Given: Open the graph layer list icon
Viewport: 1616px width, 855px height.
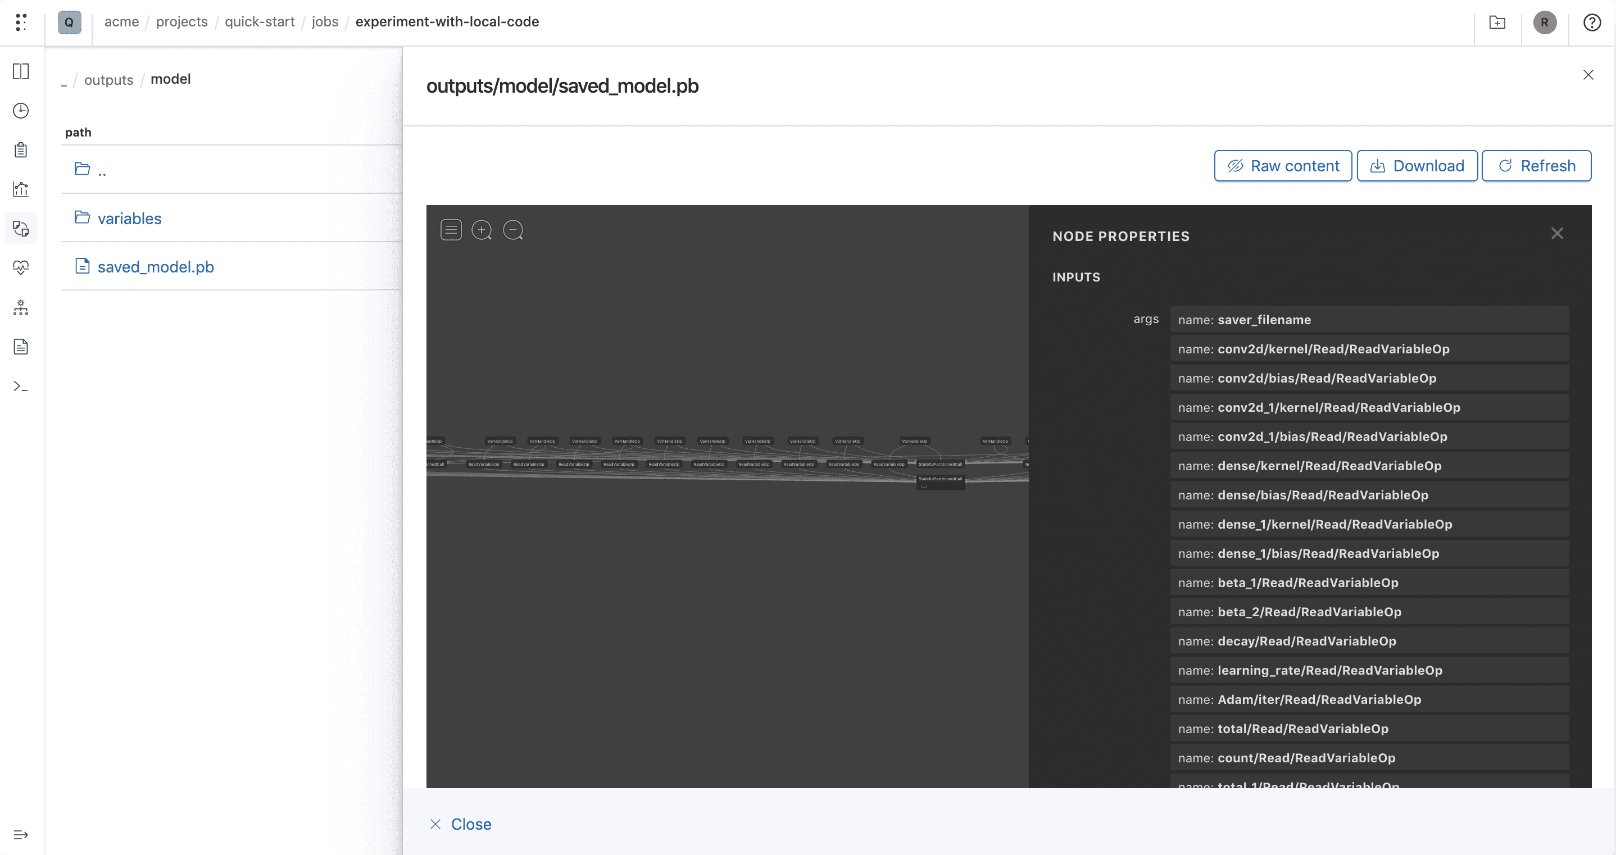Looking at the screenshot, I should click(x=451, y=230).
